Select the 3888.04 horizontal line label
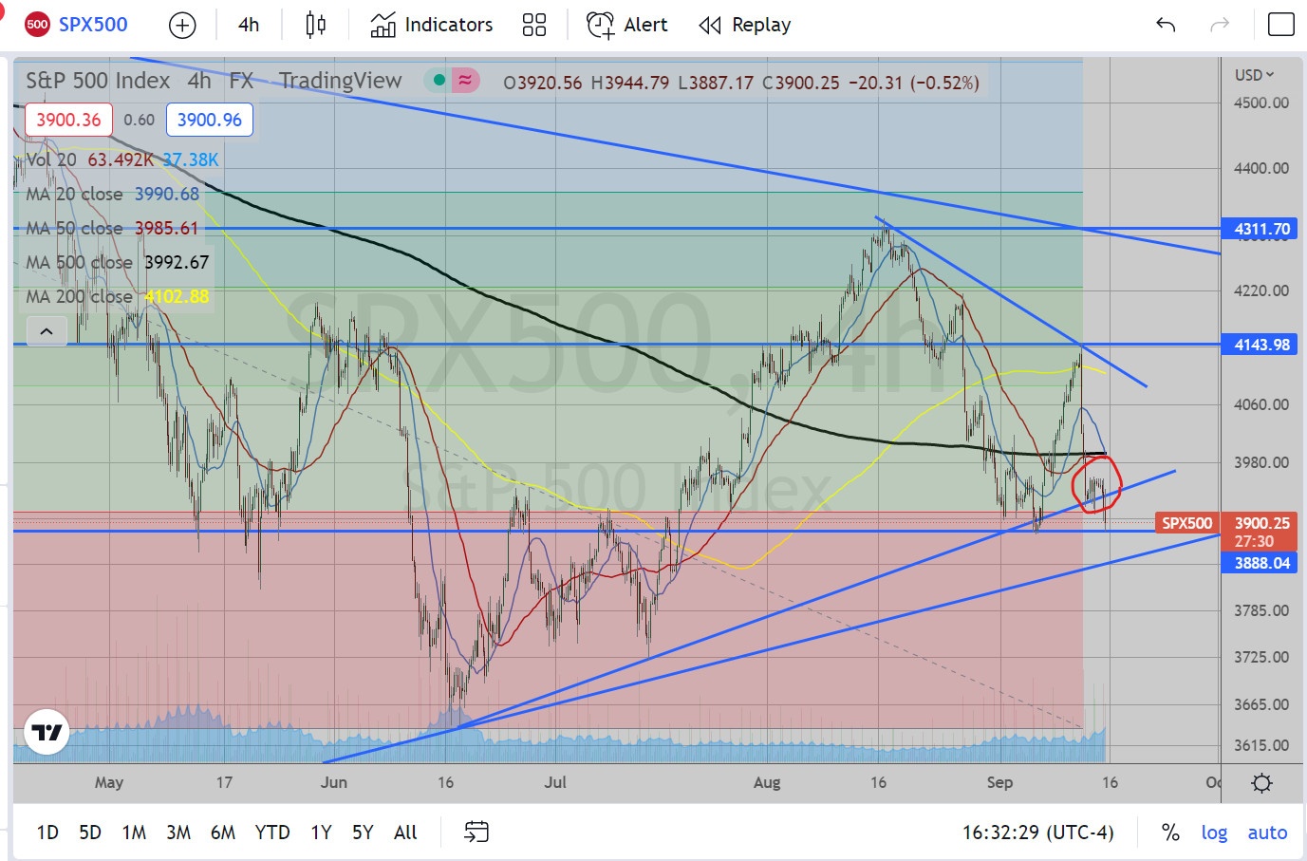The image size is (1307, 861). tap(1259, 563)
